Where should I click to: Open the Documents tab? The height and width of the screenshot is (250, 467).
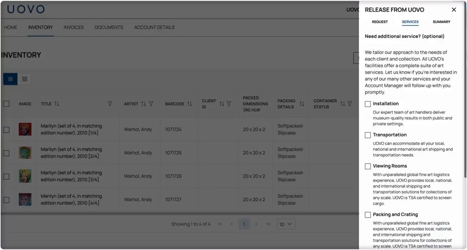click(x=109, y=27)
